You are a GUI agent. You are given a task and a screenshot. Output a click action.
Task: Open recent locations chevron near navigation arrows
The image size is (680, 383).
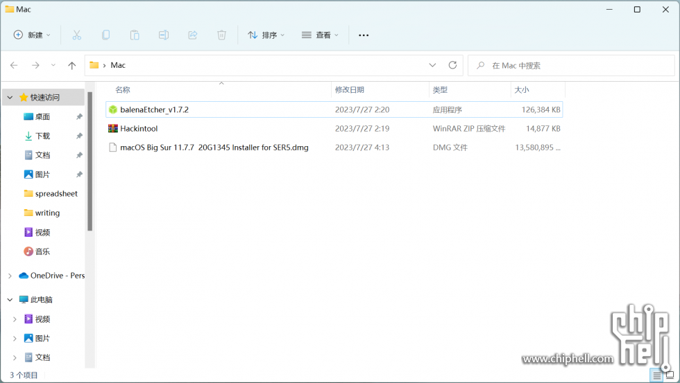53,65
